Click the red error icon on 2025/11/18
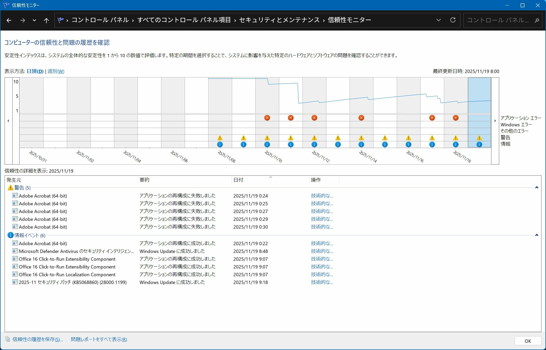Image resolution: width=546 pixels, height=350 pixels. (x=455, y=118)
